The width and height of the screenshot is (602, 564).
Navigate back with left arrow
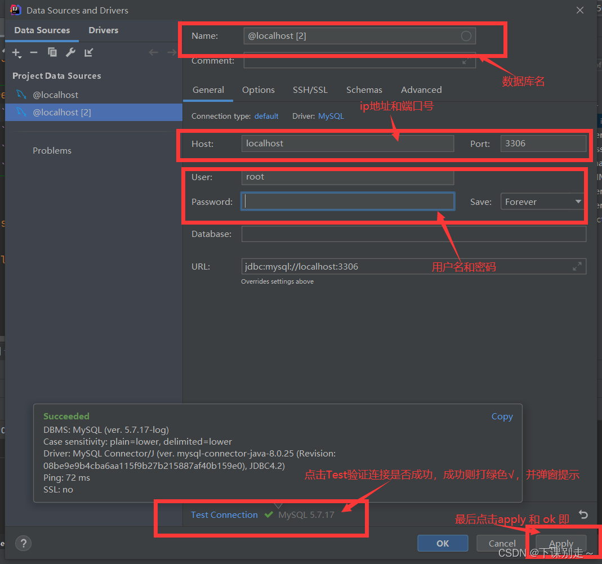pos(154,52)
